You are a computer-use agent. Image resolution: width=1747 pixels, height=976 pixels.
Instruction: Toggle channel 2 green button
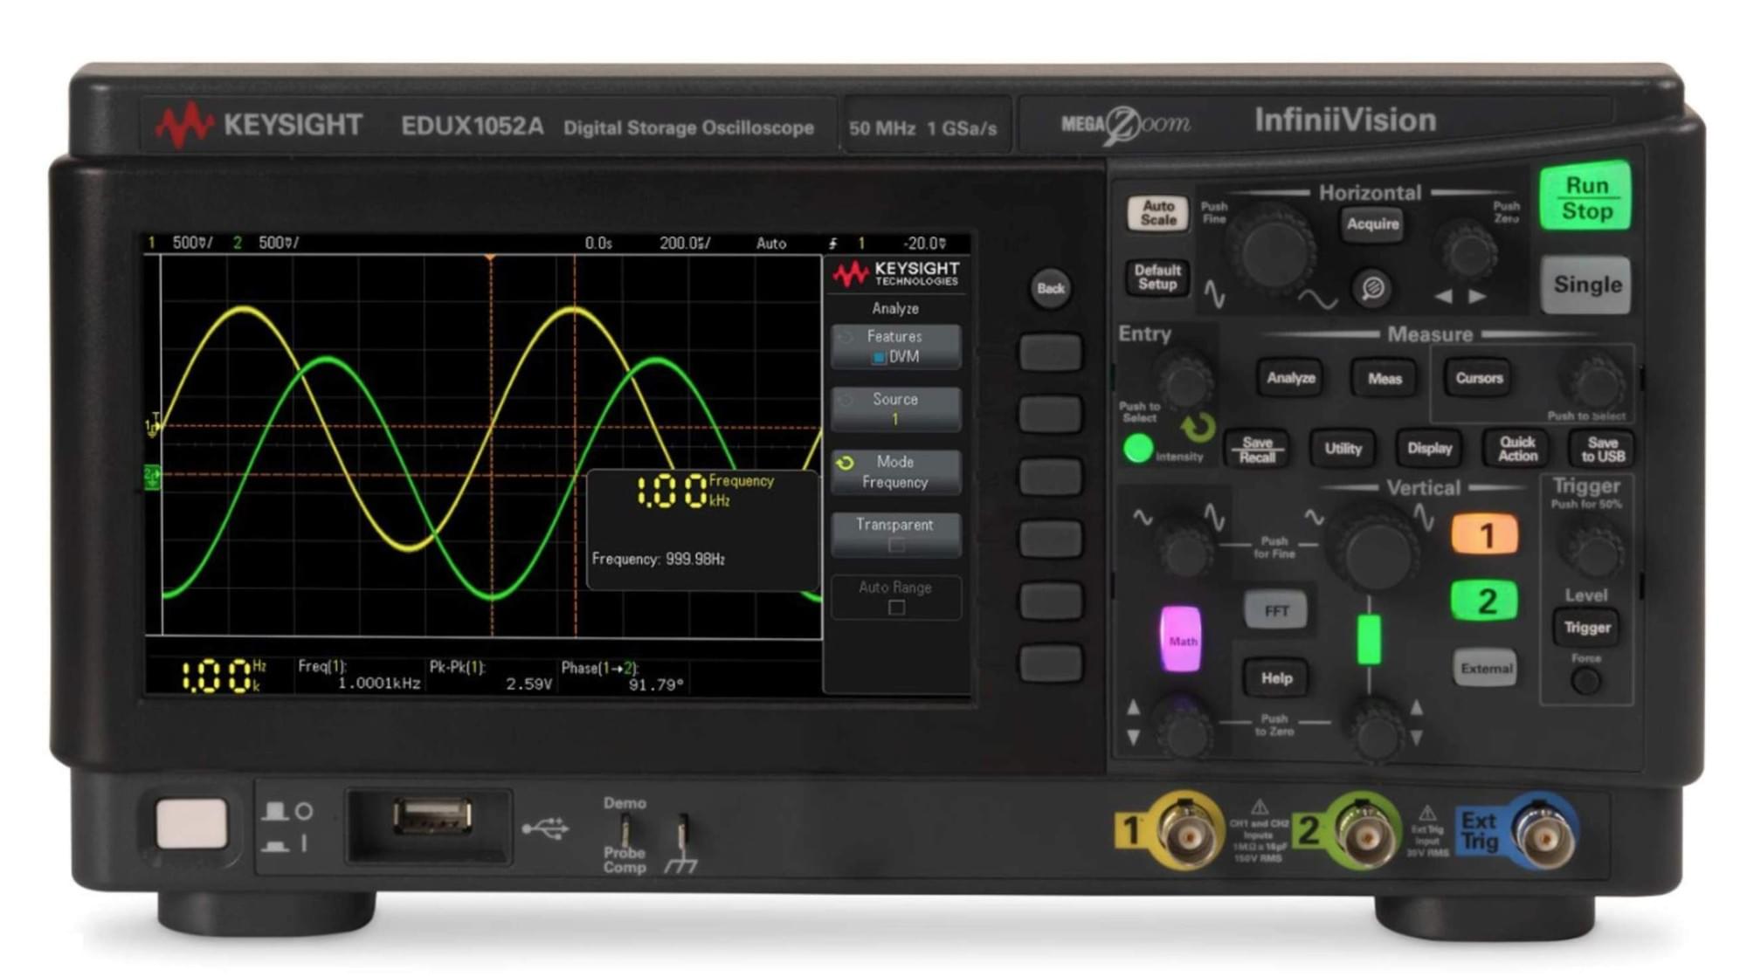pyautogui.click(x=1485, y=601)
